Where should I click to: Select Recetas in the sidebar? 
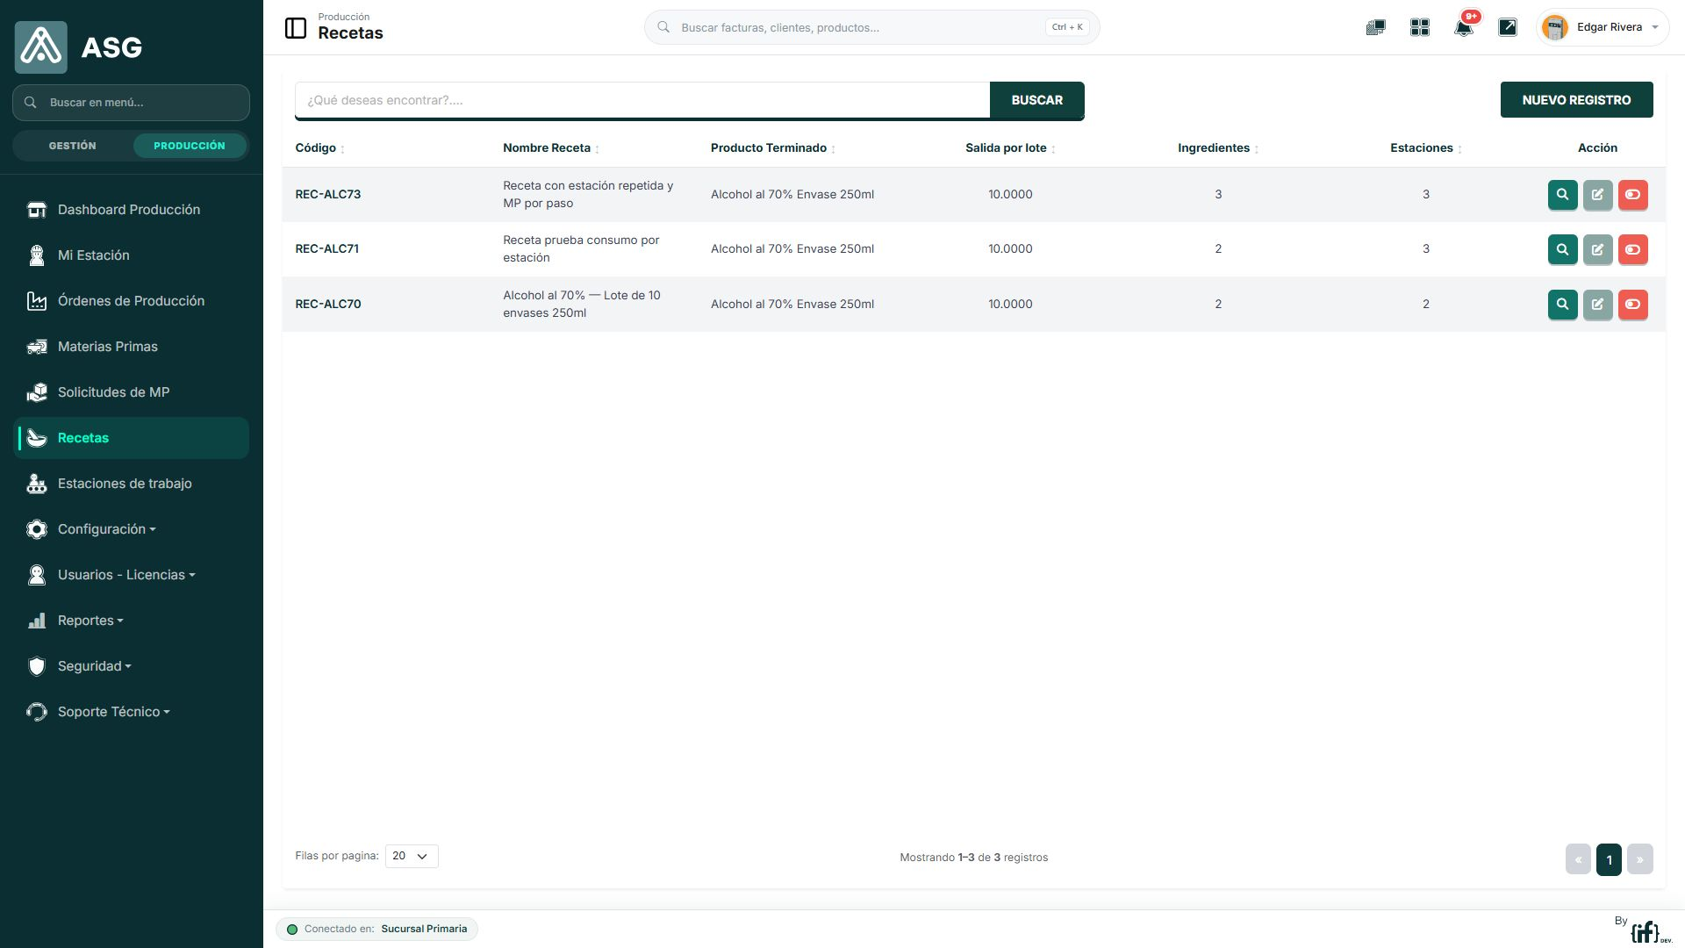(x=132, y=438)
